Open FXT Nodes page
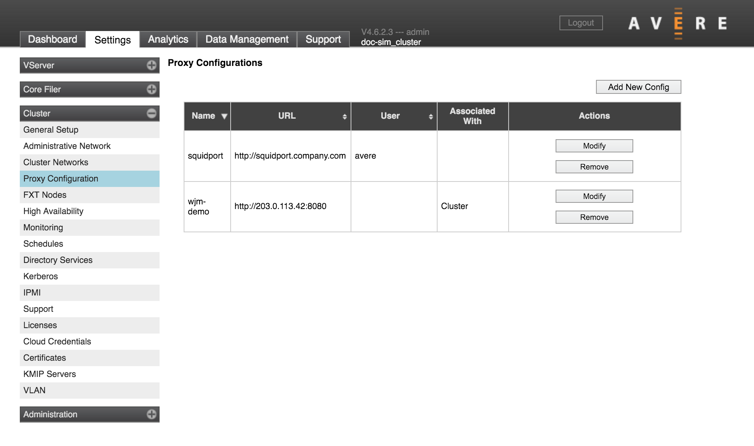754x446 pixels. [x=90, y=195]
